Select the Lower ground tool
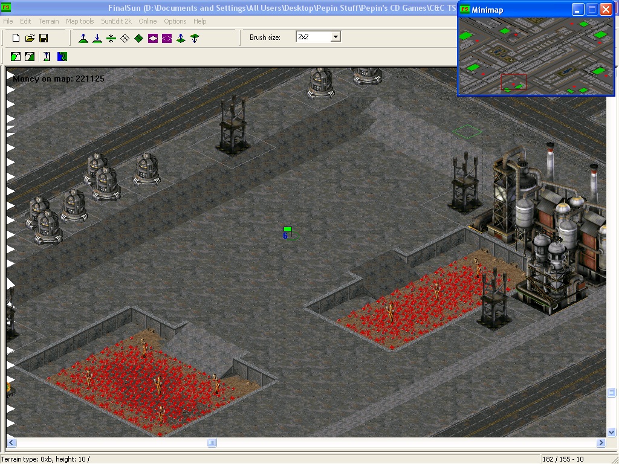Viewport: 619px width, 464px height. [97, 38]
